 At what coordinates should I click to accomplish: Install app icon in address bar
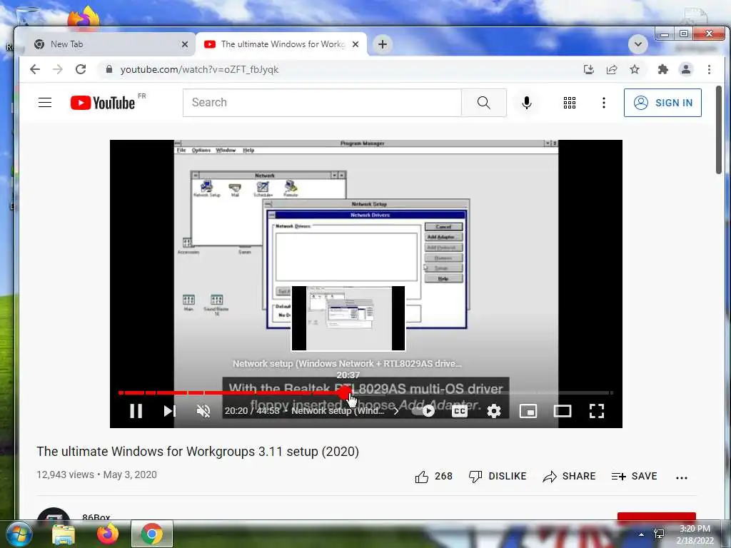point(589,69)
